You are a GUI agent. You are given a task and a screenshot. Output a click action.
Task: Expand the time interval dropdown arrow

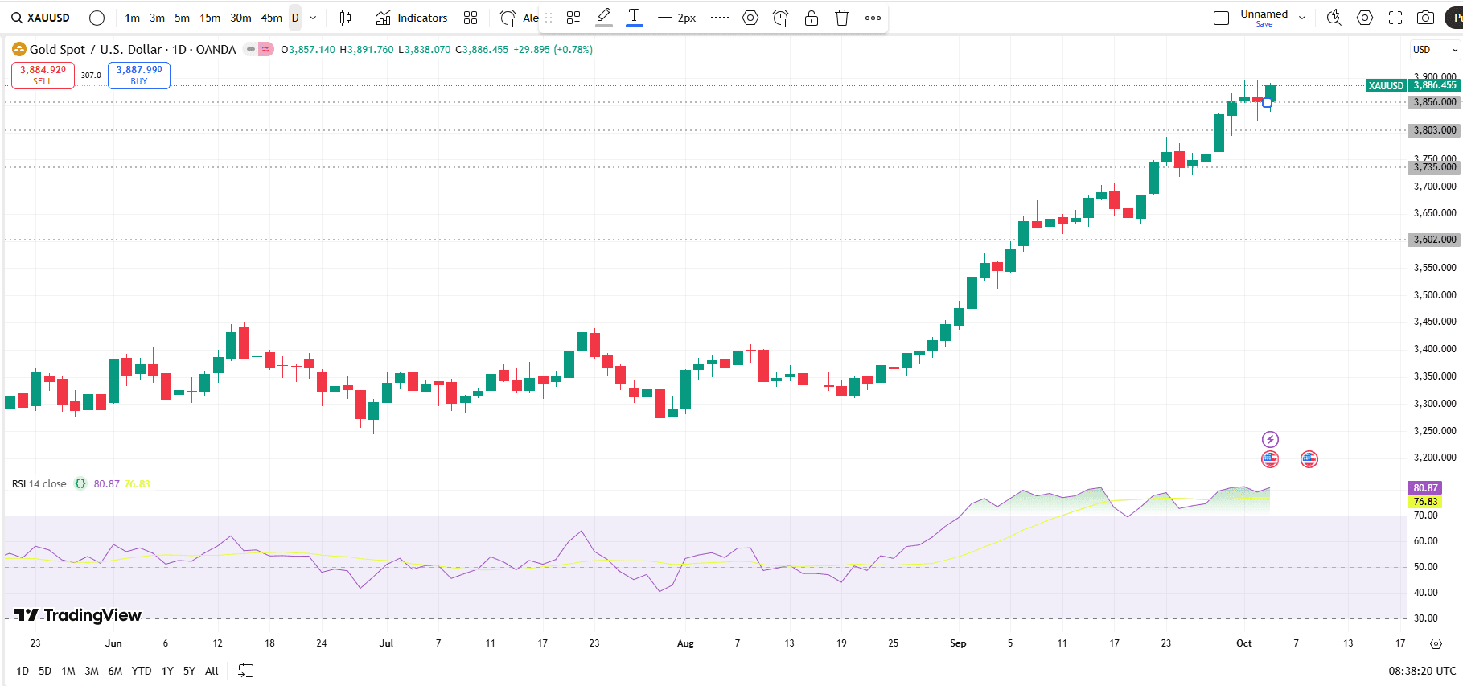pyautogui.click(x=313, y=18)
